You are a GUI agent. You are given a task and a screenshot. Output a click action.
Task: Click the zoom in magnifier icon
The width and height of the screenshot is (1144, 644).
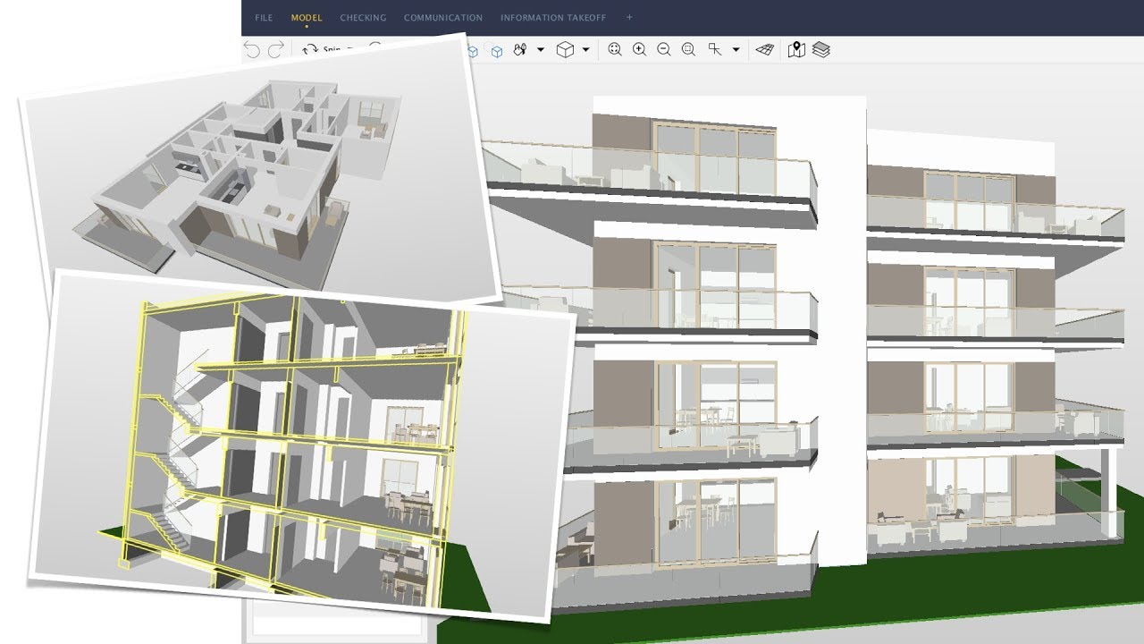point(639,50)
